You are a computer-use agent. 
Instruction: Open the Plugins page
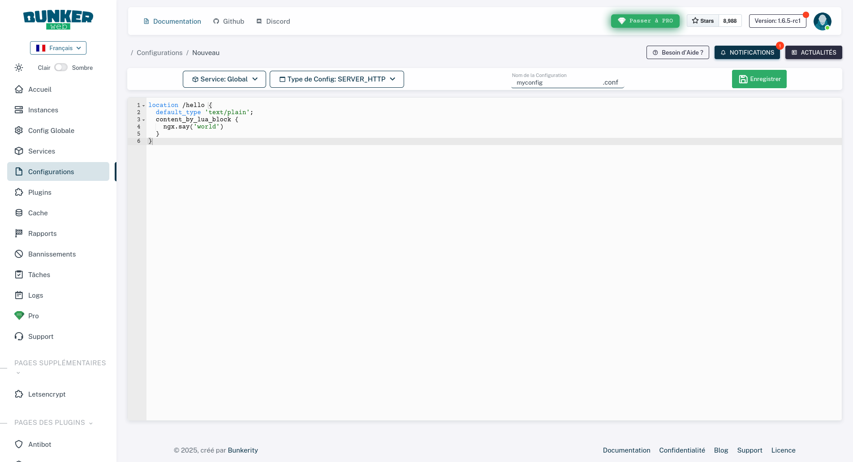tap(39, 192)
